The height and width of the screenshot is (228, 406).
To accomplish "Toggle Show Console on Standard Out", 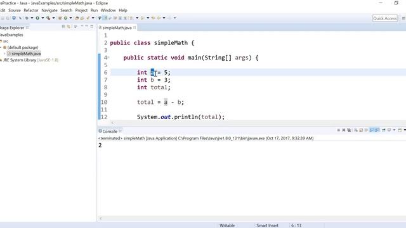I will point(371,130).
